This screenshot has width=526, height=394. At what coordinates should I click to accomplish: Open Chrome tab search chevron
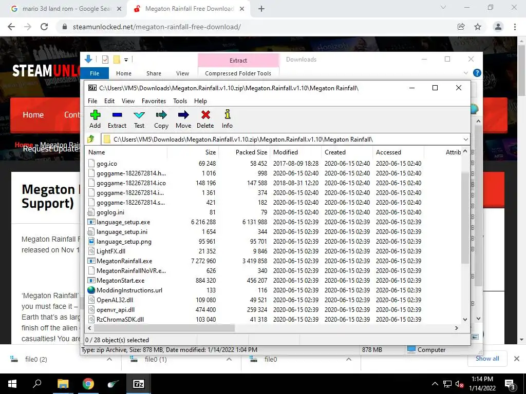[443, 7]
